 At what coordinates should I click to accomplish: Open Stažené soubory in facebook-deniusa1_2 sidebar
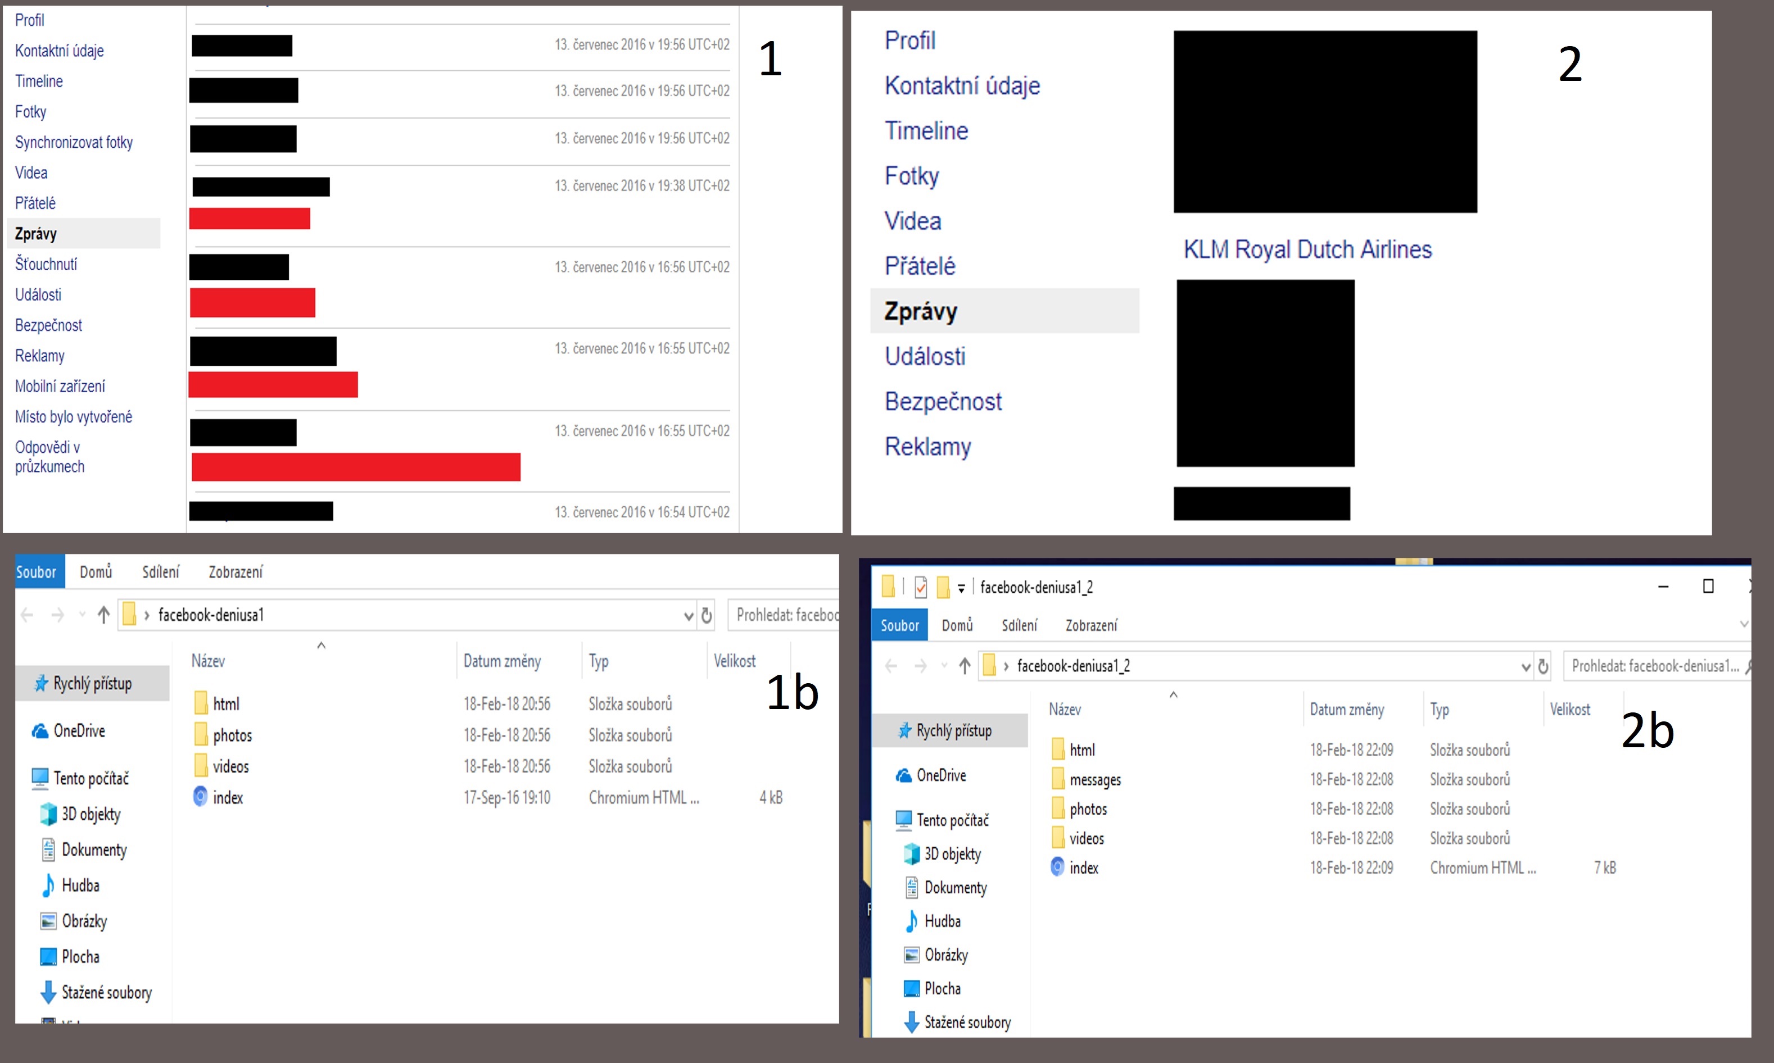(966, 1022)
